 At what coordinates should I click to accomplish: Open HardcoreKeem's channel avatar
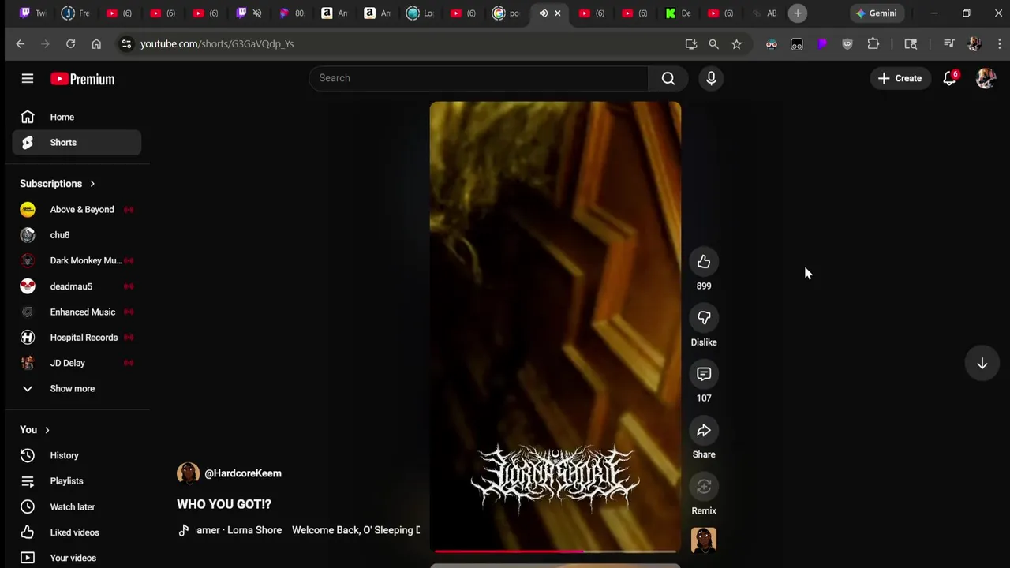tap(188, 473)
